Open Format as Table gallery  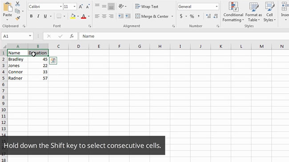tap(253, 12)
